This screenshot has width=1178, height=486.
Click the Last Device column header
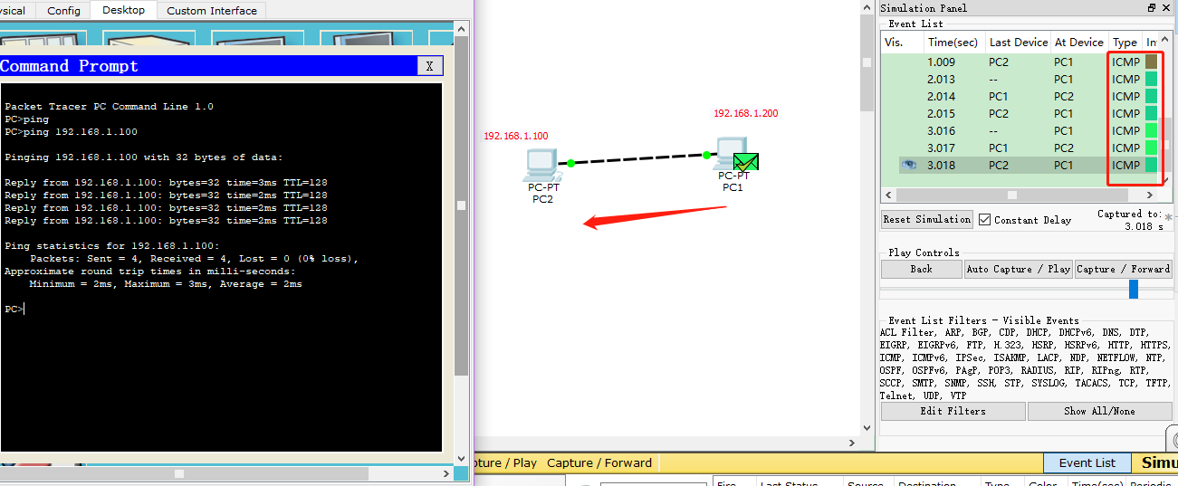(1019, 42)
